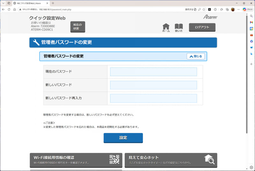
Task: Click the blue bird sidebar icon
Action: (251, 48)
